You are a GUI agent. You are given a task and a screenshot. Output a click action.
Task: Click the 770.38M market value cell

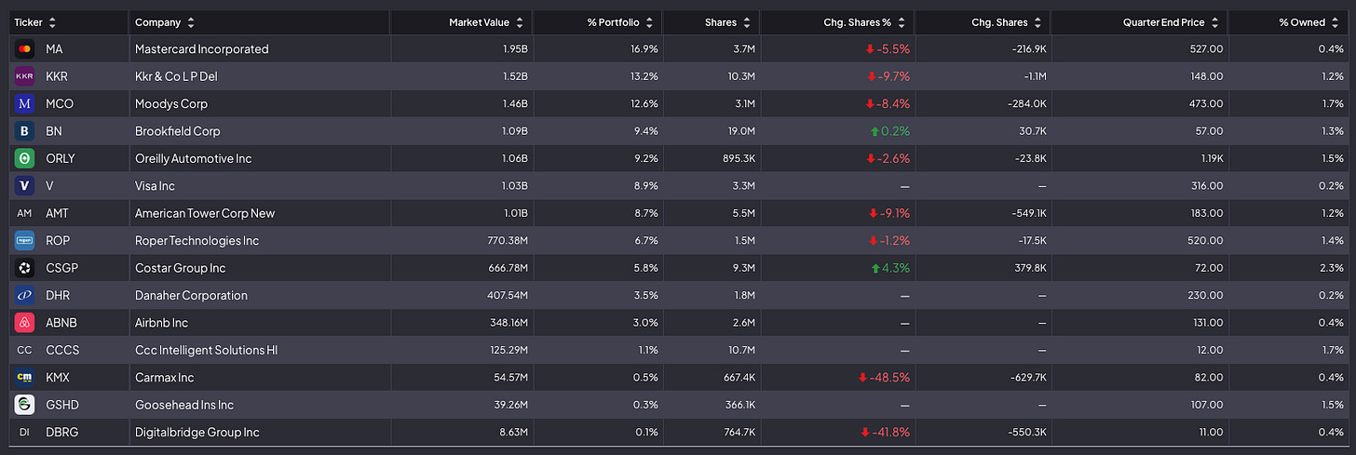click(x=507, y=241)
